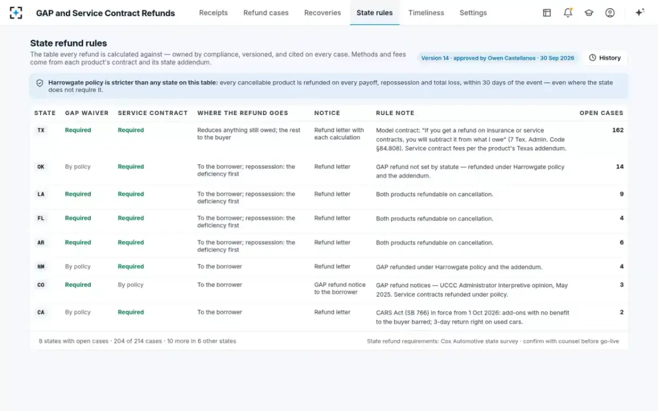The width and height of the screenshot is (658, 411).
Task: Select the FL state chip
Action: tap(41, 218)
